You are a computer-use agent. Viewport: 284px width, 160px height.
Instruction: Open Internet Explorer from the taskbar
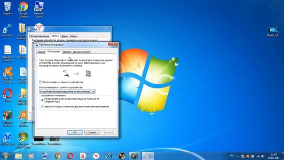point(109,156)
